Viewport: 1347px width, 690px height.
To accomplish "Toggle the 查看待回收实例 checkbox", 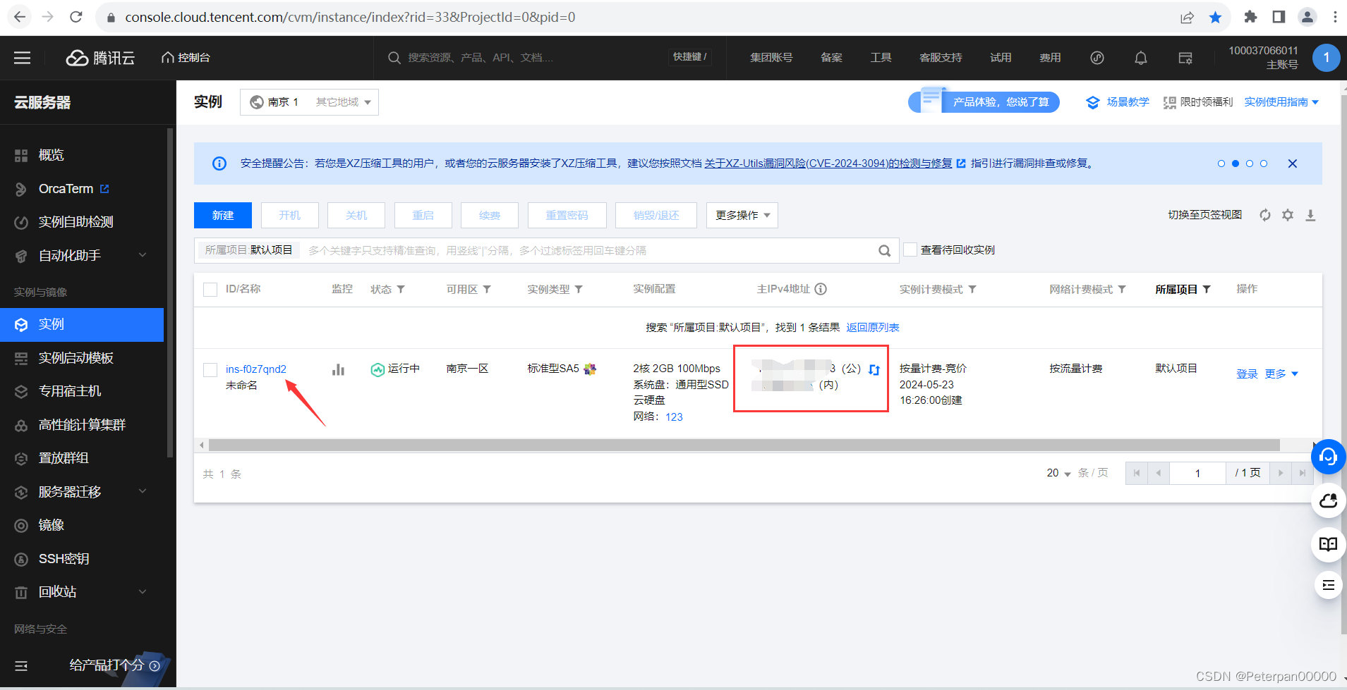I will tap(910, 249).
